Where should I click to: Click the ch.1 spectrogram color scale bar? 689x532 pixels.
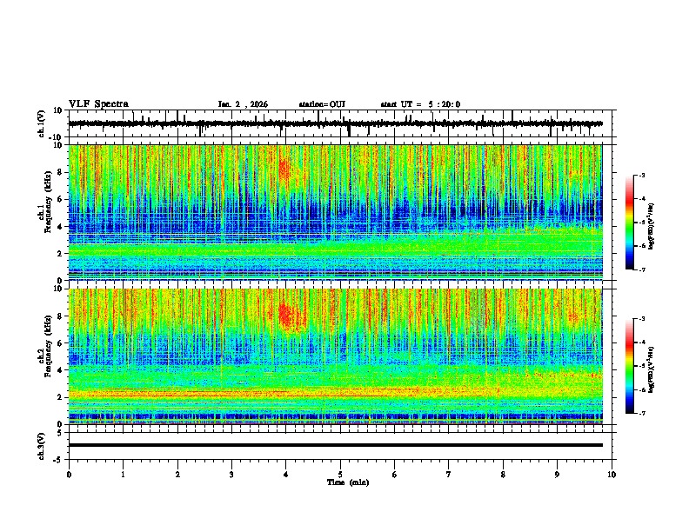point(630,223)
